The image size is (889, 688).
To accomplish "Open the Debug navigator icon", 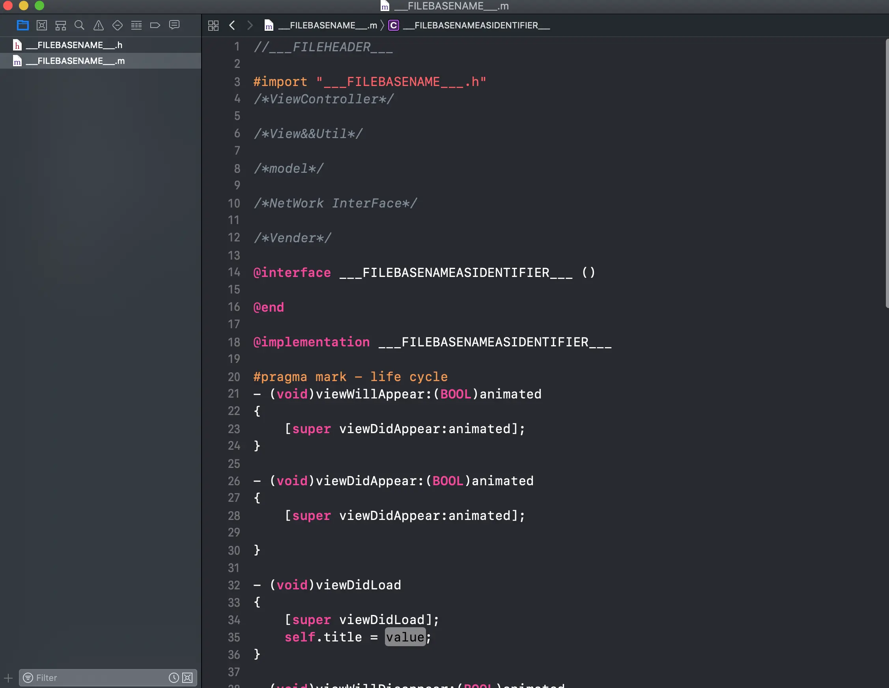I will coord(136,25).
